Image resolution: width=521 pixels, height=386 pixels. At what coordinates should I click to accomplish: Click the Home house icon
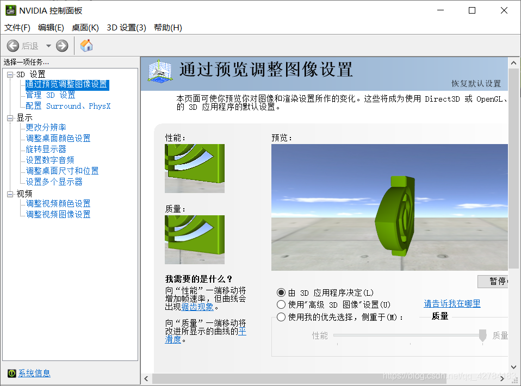[x=86, y=46]
